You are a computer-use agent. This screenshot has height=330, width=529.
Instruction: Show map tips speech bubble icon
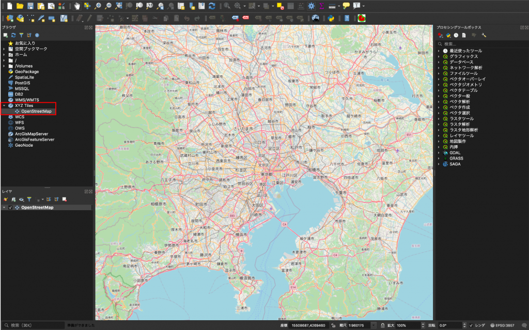coord(346,6)
